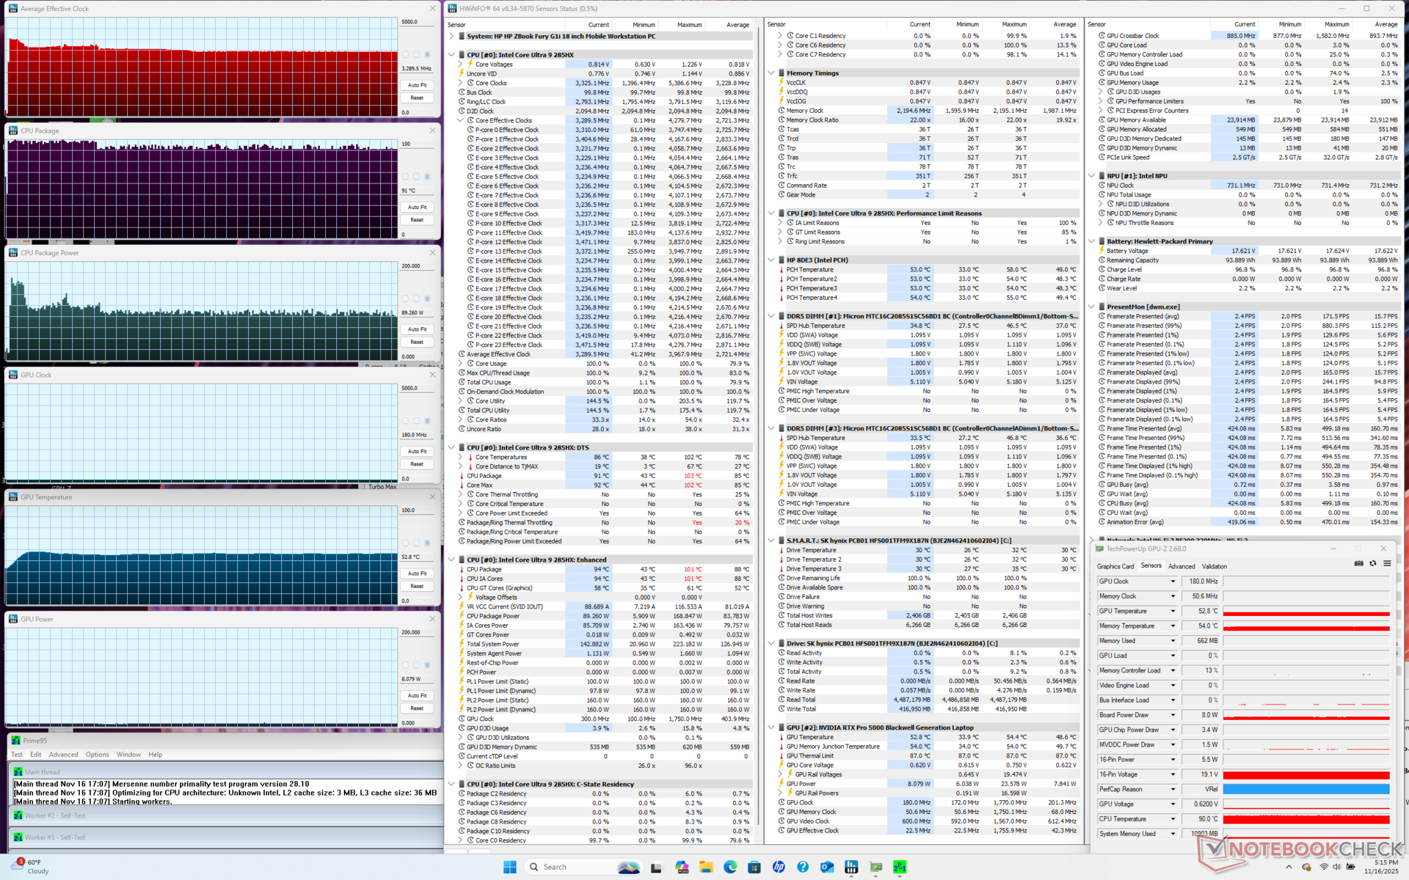Switch to the Graphics Card tab in GPU-Z

(1115, 566)
